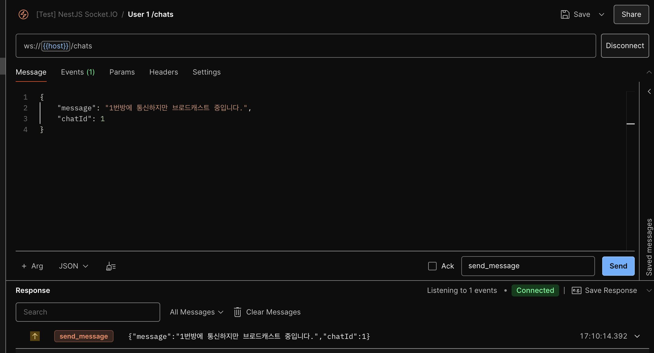Image resolution: width=654 pixels, height=353 pixels.
Task: Click the beautify message broom icon
Action: pyautogui.click(x=111, y=266)
